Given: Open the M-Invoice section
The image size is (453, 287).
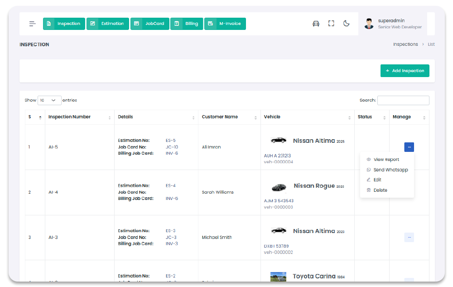Looking at the screenshot, I should pos(225,24).
